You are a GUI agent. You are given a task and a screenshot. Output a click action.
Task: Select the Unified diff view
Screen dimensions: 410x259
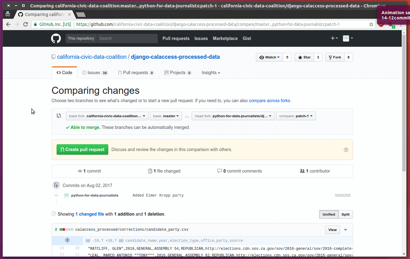[x=328, y=214]
